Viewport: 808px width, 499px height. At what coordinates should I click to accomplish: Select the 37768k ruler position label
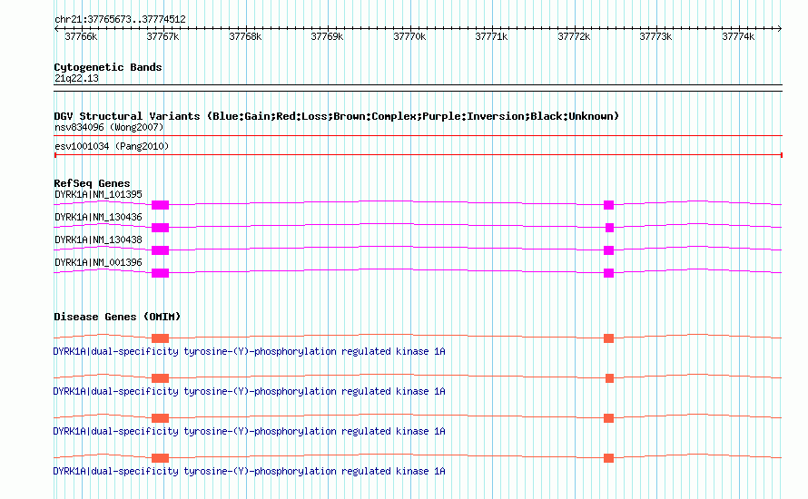[245, 36]
